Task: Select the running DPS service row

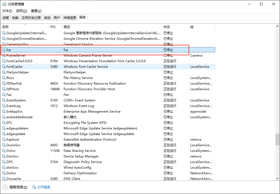Action: 80,162
